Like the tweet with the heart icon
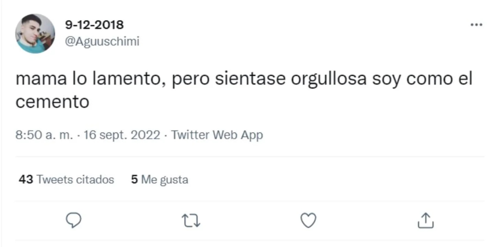This screenshot has width=494, height=247. click(x=308, y=220)
